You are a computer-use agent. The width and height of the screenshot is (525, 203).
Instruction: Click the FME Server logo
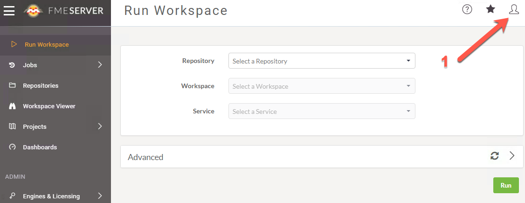point(63,10)
